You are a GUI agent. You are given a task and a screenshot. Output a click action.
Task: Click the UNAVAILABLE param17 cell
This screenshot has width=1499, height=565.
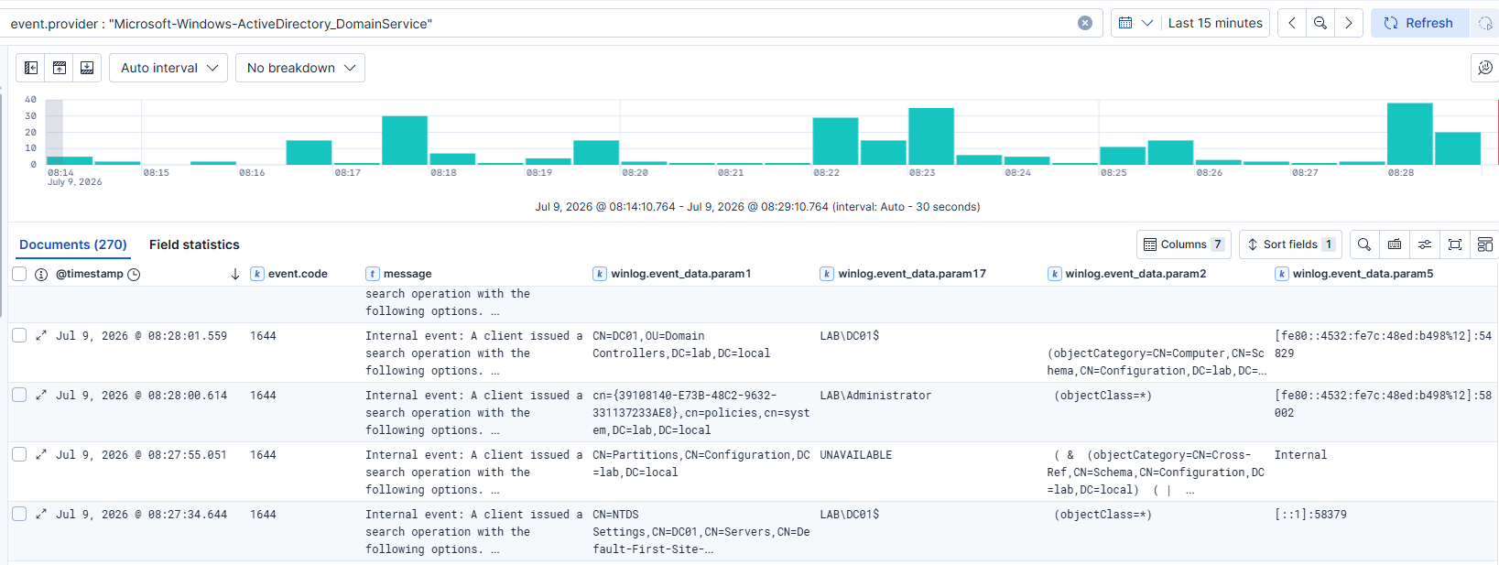click(855, 455)
